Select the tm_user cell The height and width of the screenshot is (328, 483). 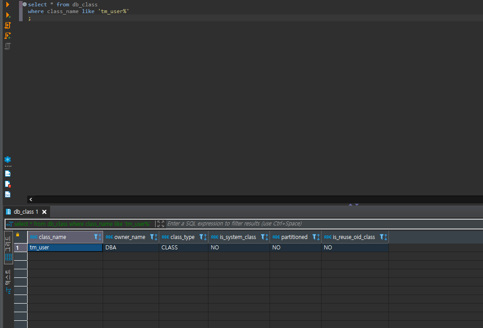[65, 248]
